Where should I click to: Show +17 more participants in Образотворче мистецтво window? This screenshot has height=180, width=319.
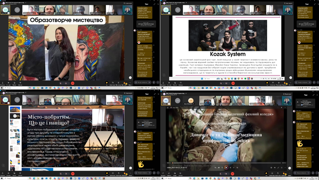click(x=17, y=10)
